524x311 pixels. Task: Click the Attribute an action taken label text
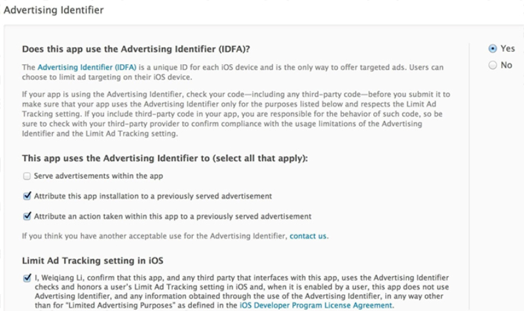coord(173,217)
